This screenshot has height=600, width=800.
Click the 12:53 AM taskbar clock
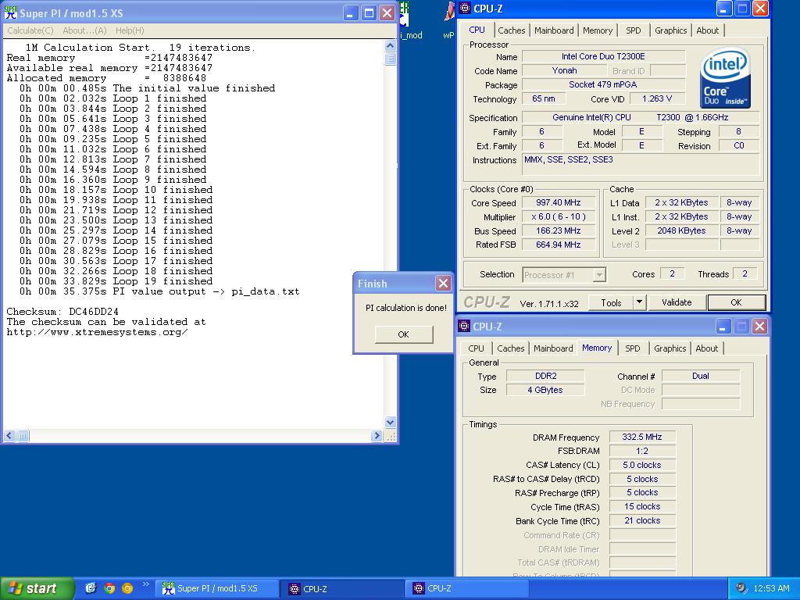point(771,588)
